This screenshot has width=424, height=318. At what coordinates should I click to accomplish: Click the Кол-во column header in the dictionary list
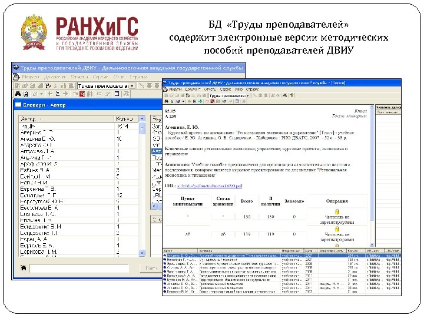(126, 119)
